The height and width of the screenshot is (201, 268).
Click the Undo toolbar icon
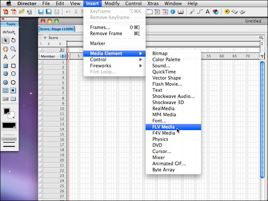click(x=68, y=12)
